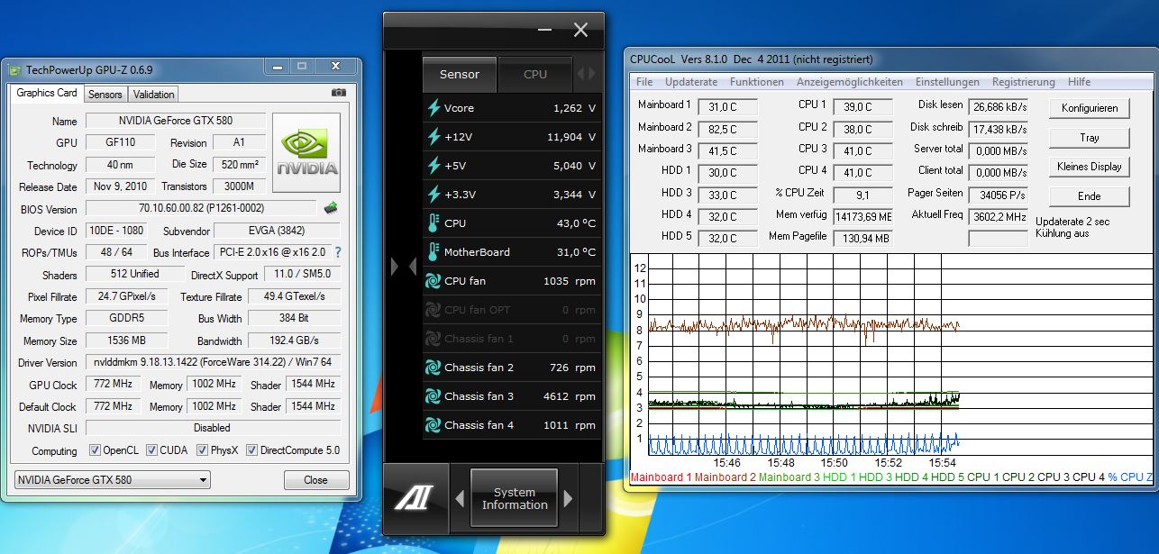Click right arrow next to System Information
Viewport: 1159px width, 554px height.
point(568,498)
